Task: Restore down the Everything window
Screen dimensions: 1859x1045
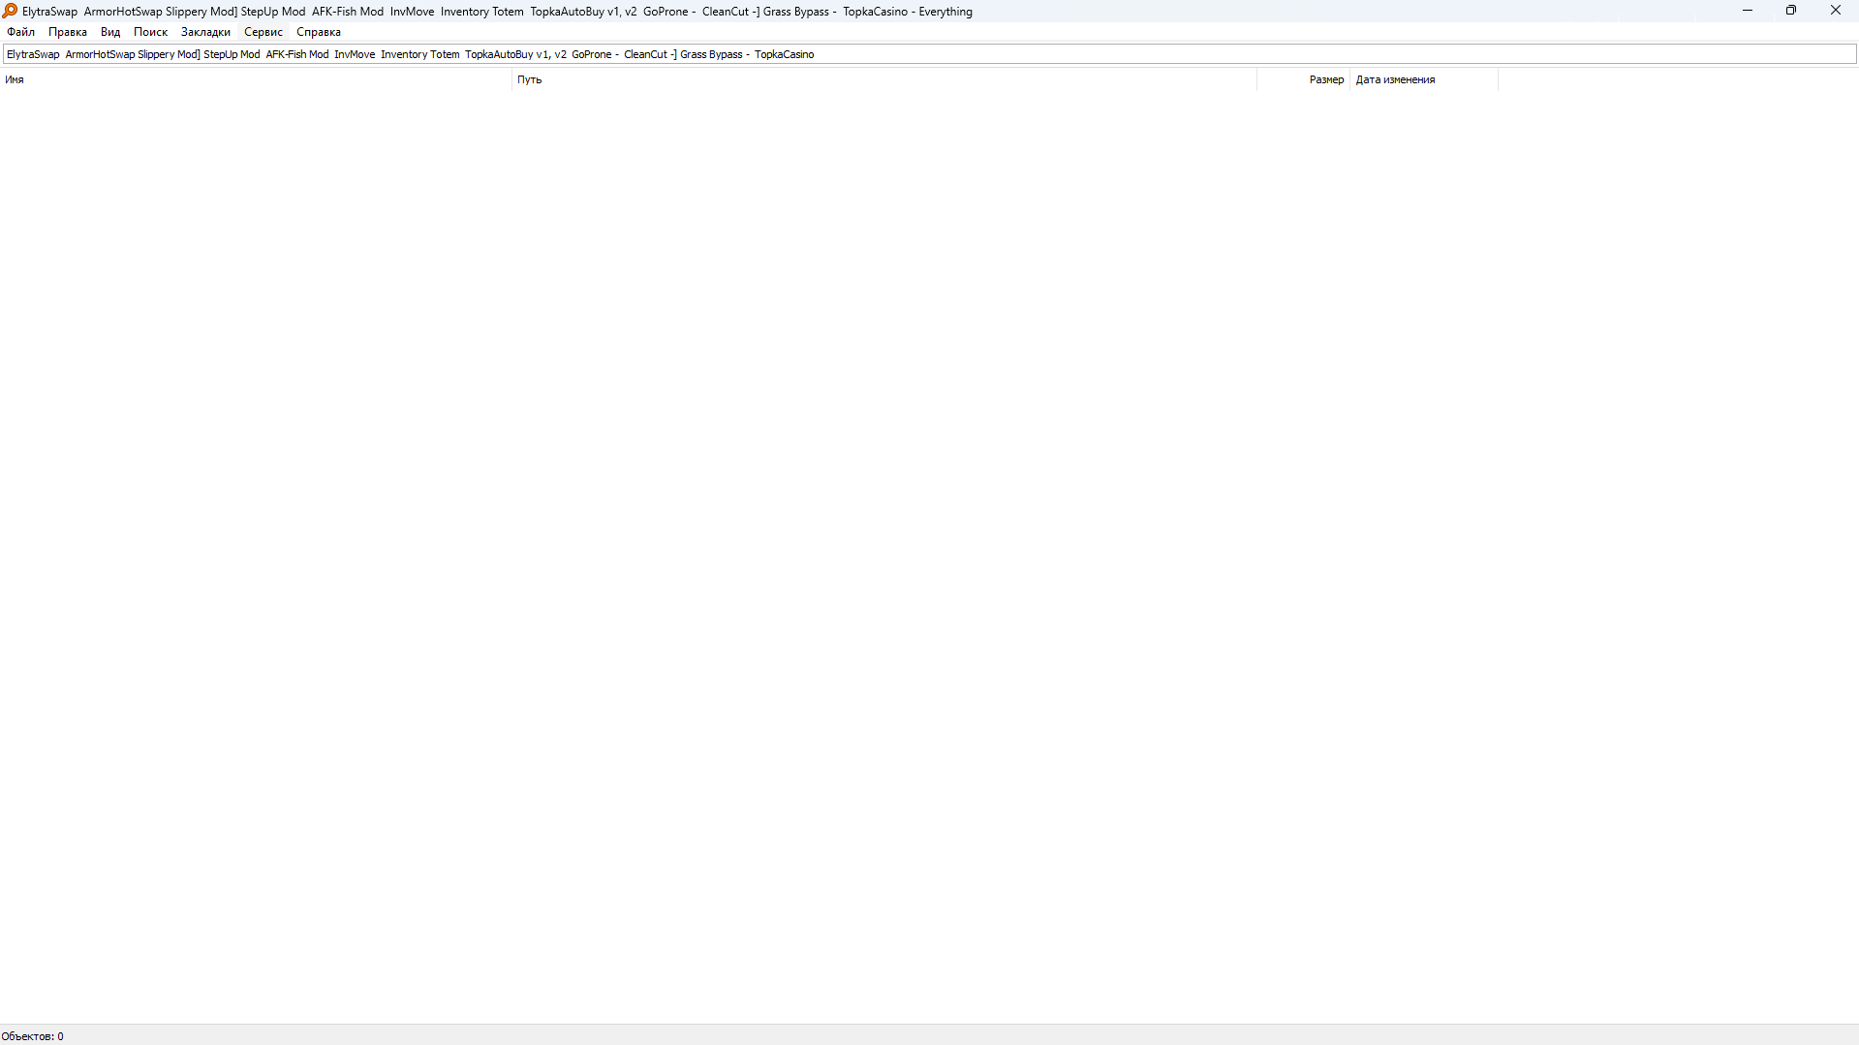Action: click(x=1791, y=11)
